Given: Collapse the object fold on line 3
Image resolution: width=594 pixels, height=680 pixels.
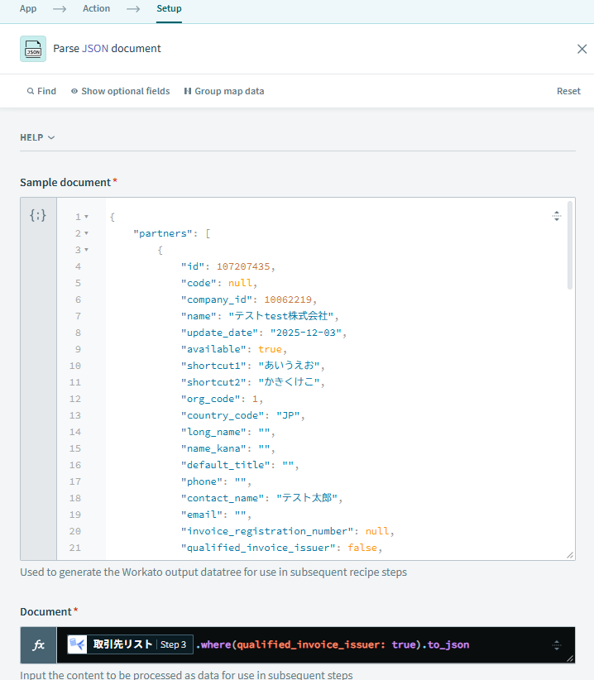Looking at the screenshot, I should [x=86, y=250].
